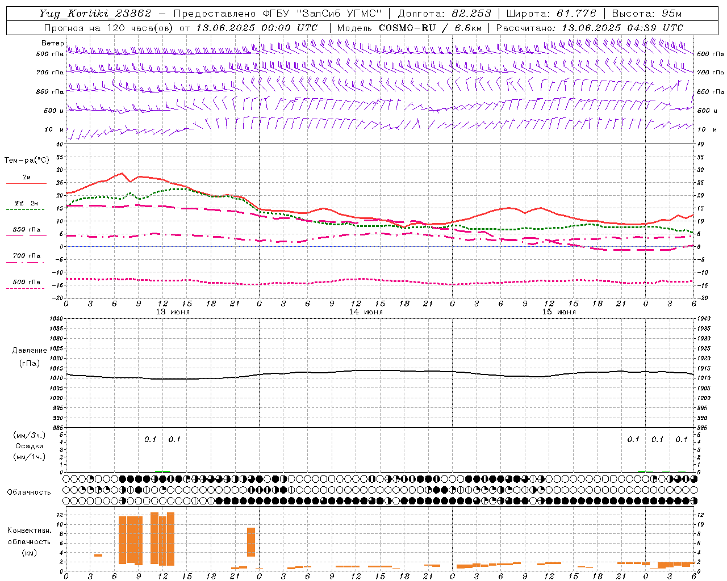The image size is (727, 581).
Task: Click the 15 июня date label
Action: pyautogui.click(x=559, y=312)
